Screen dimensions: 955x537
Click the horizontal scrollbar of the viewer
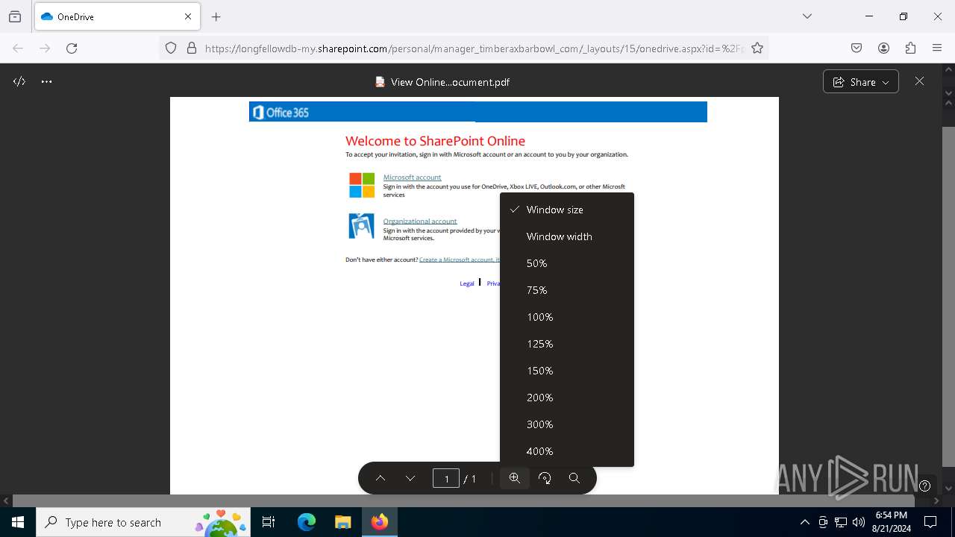point(464,501)
